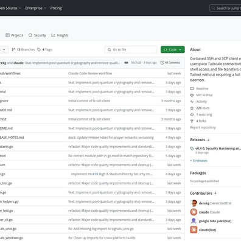Open the 226 stars link
The width and height of the screenshot is (241, 241).
tap(203, 108)
